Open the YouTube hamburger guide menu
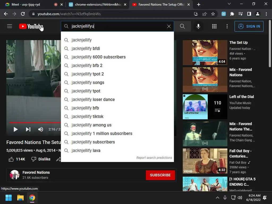Image resolution: width=272 pixels, height=204 pixels. (10, 26)
